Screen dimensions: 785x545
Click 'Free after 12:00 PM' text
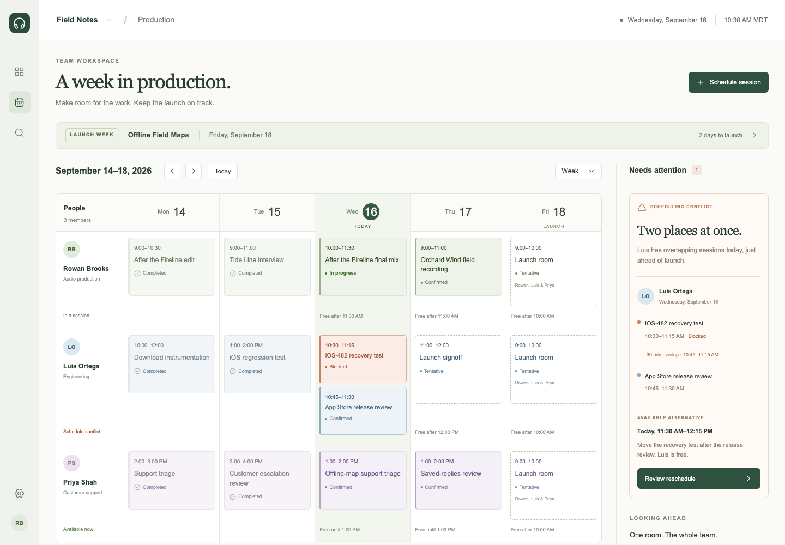pos(437,432)
